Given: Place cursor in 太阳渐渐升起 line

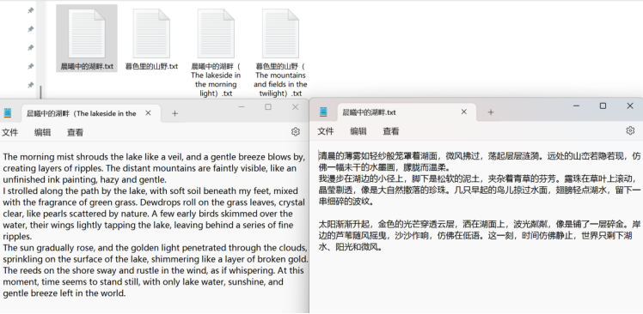Looking at the screenshot, I should (x=480, y=224).
